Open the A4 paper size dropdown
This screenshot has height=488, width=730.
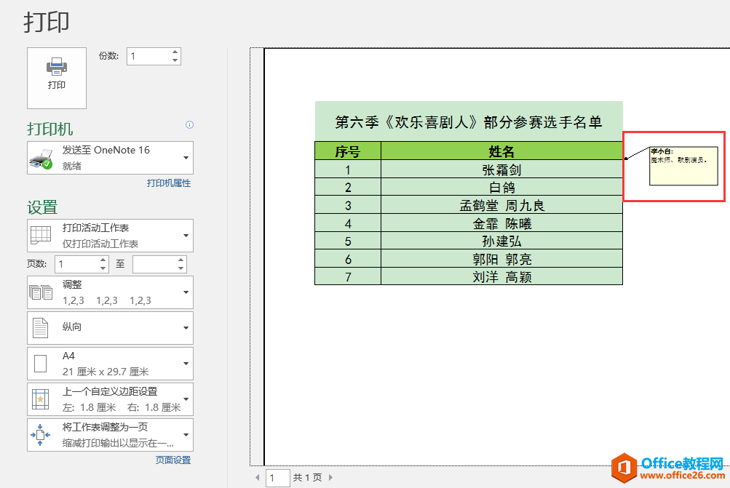tap(110, 363)
